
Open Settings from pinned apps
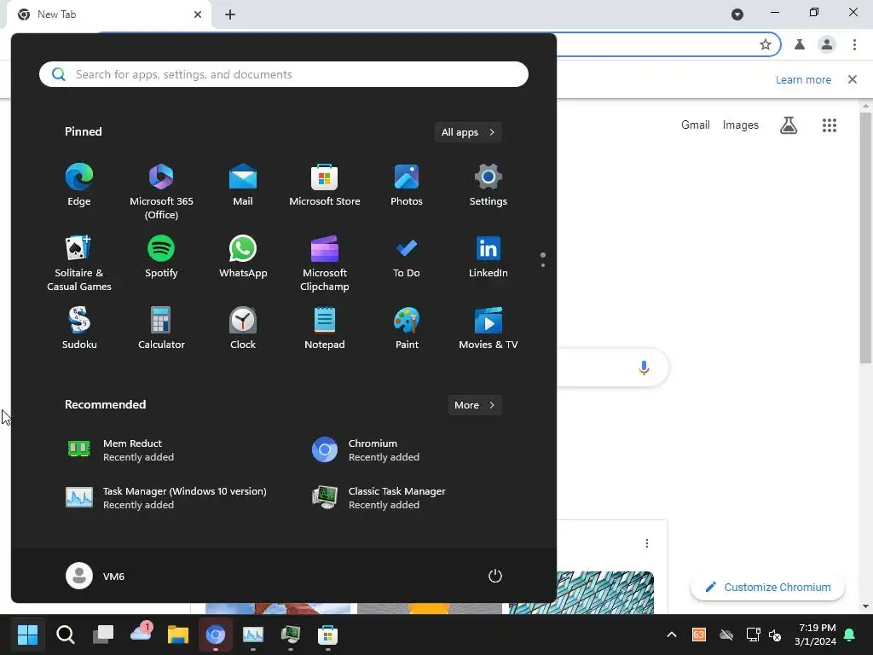[x=489, y=185]
